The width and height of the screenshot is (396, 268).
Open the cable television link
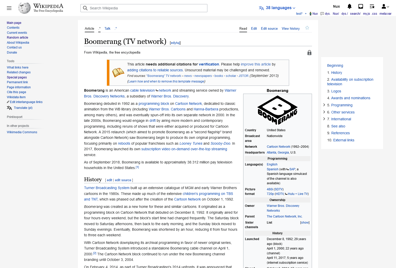[x=142, y=90]
